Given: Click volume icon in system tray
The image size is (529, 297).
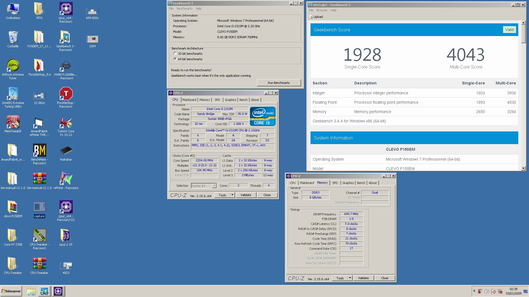Looking at the screenshot, I should click(487, 291).
